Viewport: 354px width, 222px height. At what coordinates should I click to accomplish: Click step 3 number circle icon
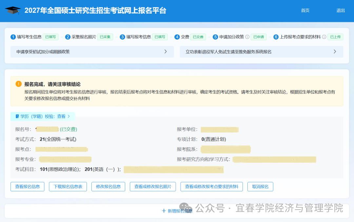coord(122,37)
